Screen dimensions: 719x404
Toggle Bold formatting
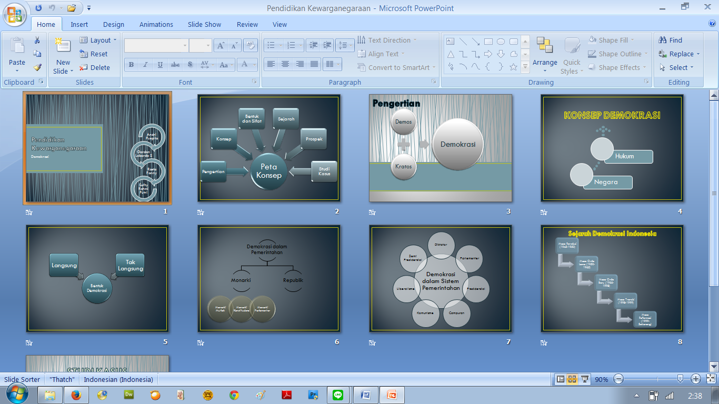click(x=131, y=65)
